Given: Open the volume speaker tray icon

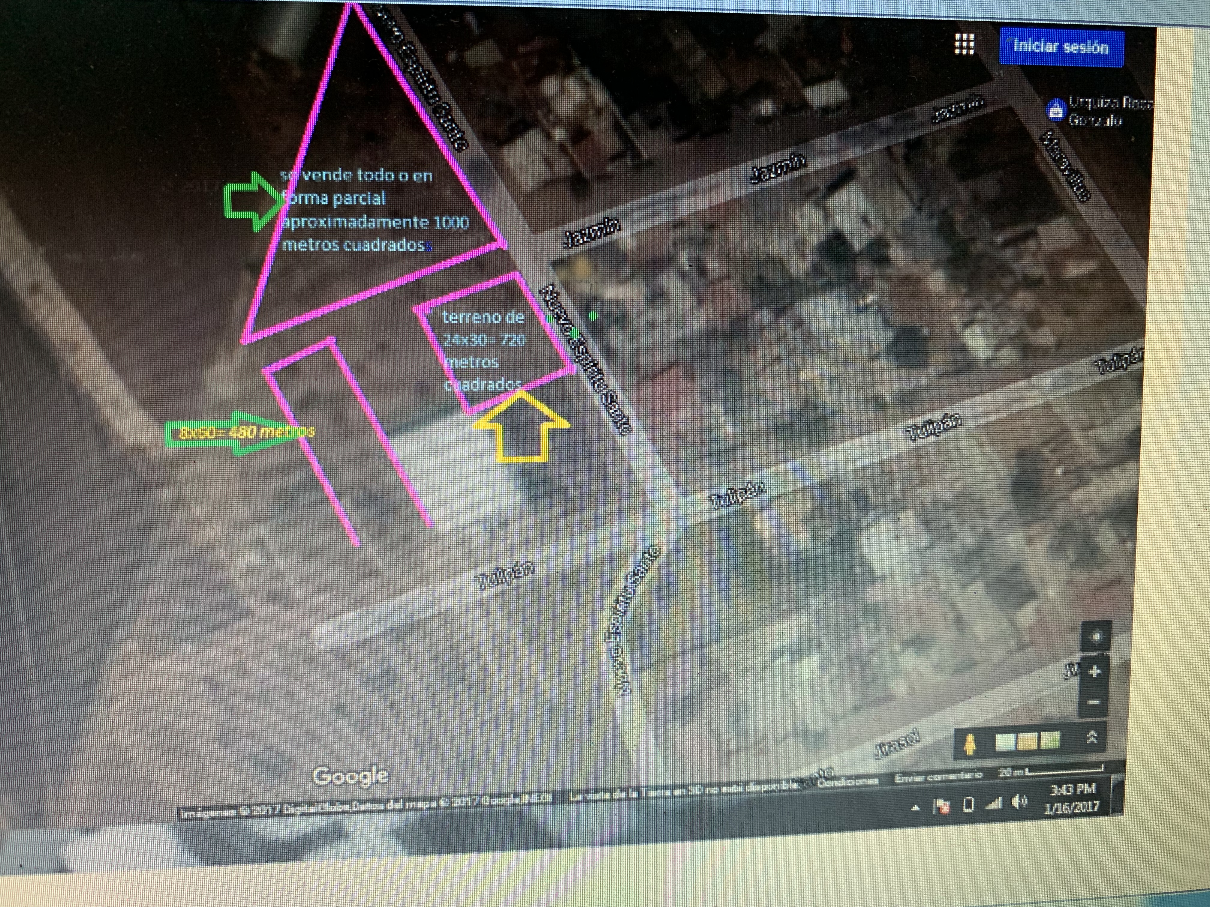Looking at the screenshot, I should [x=1019, y=802].
